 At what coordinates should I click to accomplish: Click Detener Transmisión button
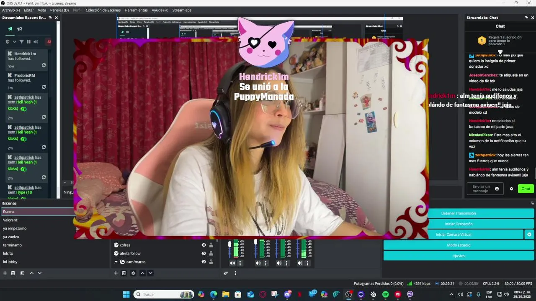(x=459, y=213)
